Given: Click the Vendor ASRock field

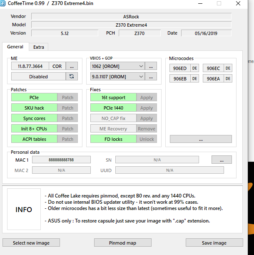Looking at the screenshot, I should [x=131, y=17].
